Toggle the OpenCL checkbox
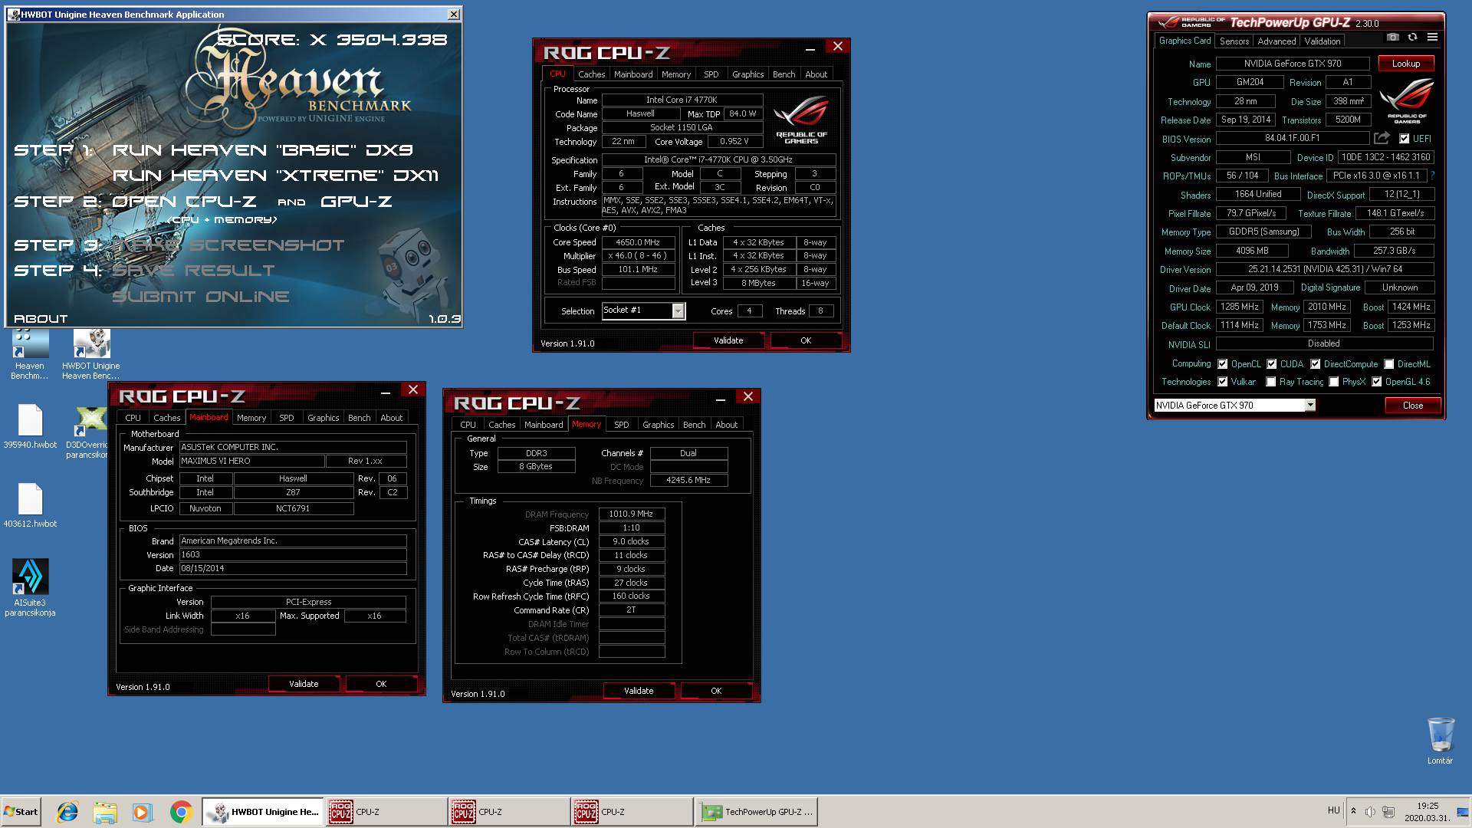The height and width of the screenshot is (828, 1472). click(x=1223, y=364)
